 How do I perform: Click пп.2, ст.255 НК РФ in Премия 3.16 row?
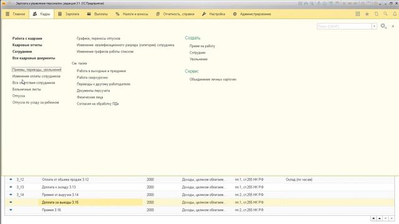249,210
